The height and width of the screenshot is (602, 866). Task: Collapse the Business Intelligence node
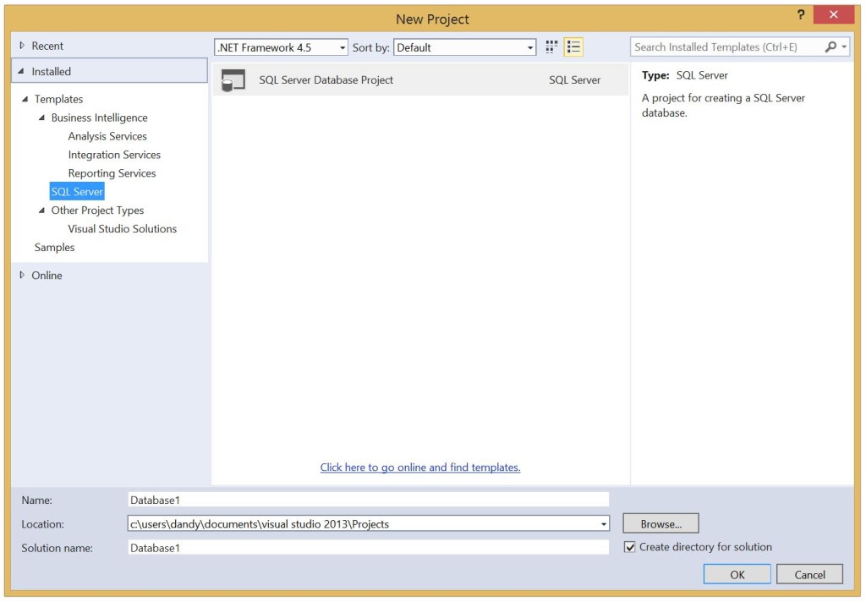[41, 118]
